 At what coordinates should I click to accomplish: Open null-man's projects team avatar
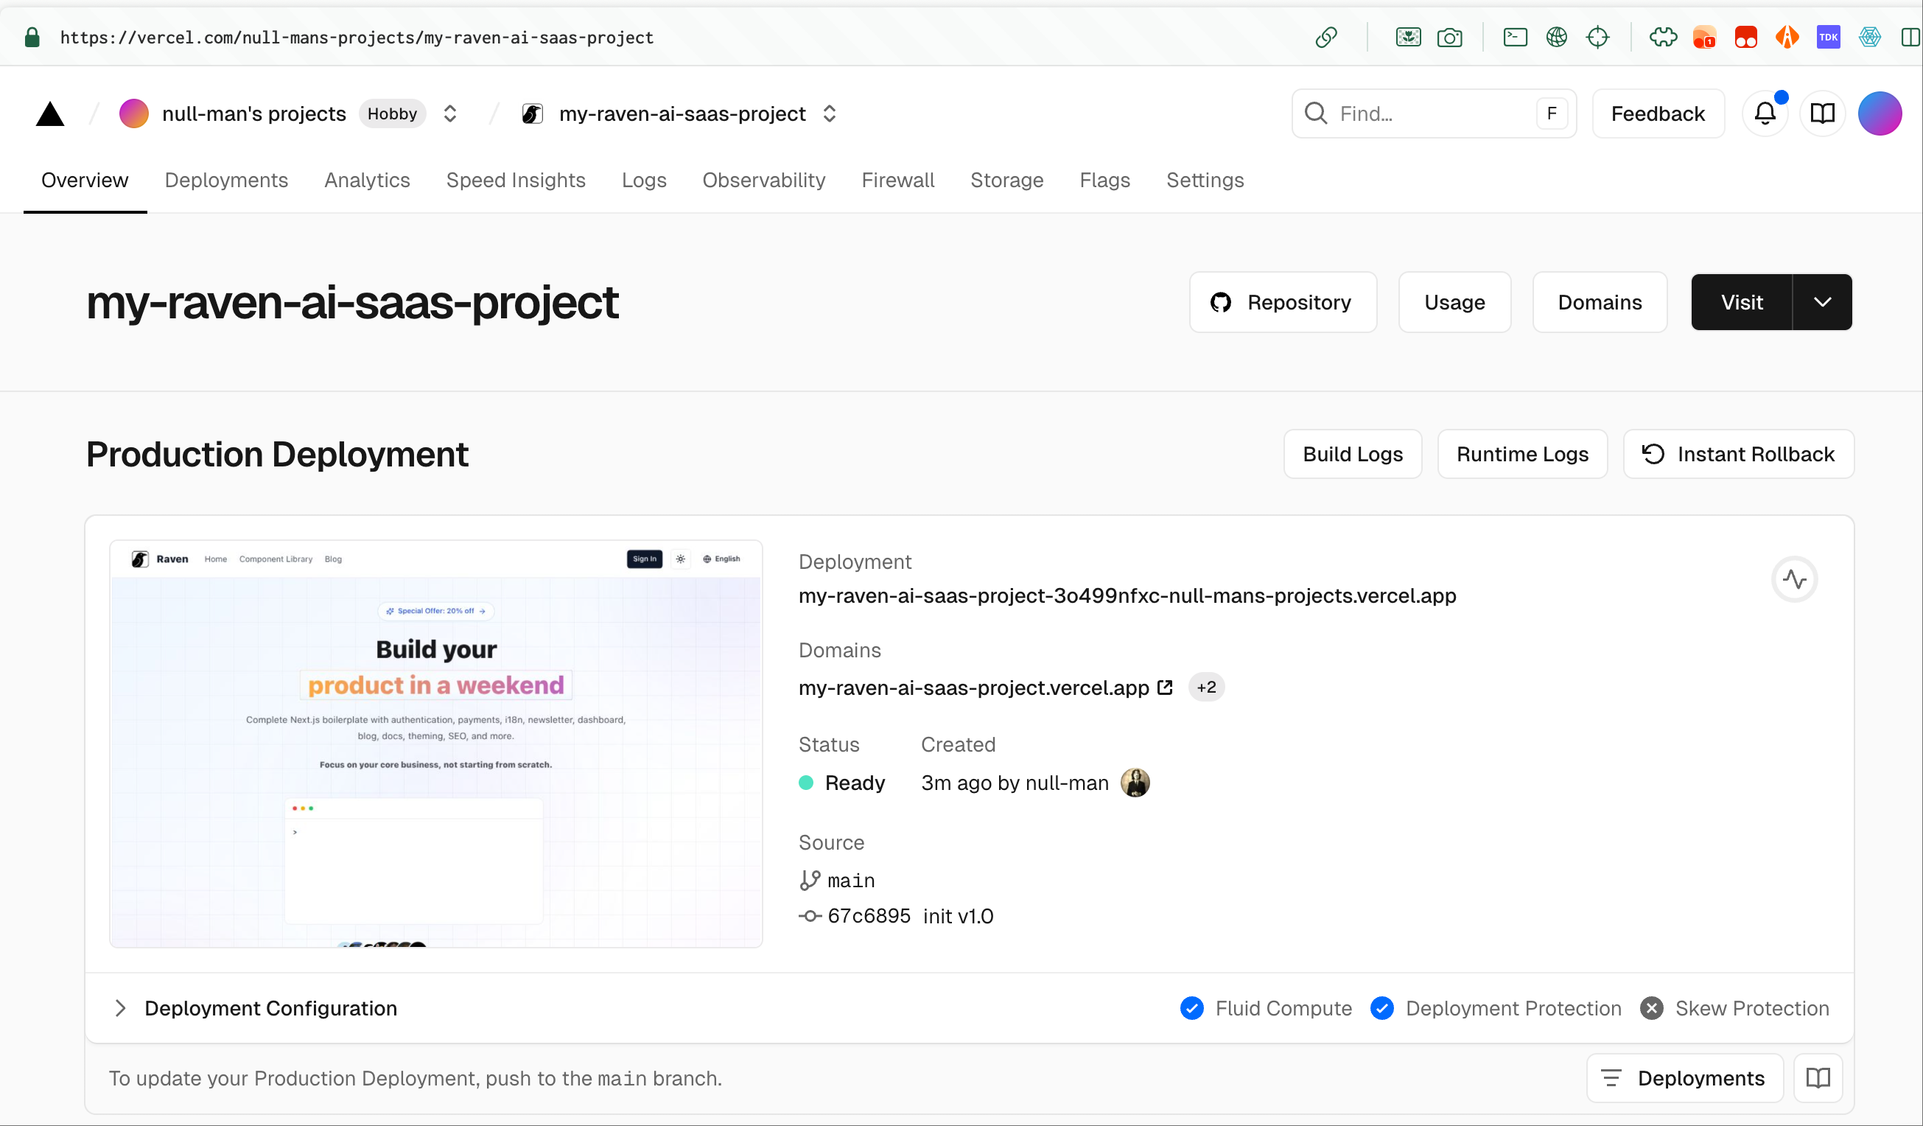point(133,113)
